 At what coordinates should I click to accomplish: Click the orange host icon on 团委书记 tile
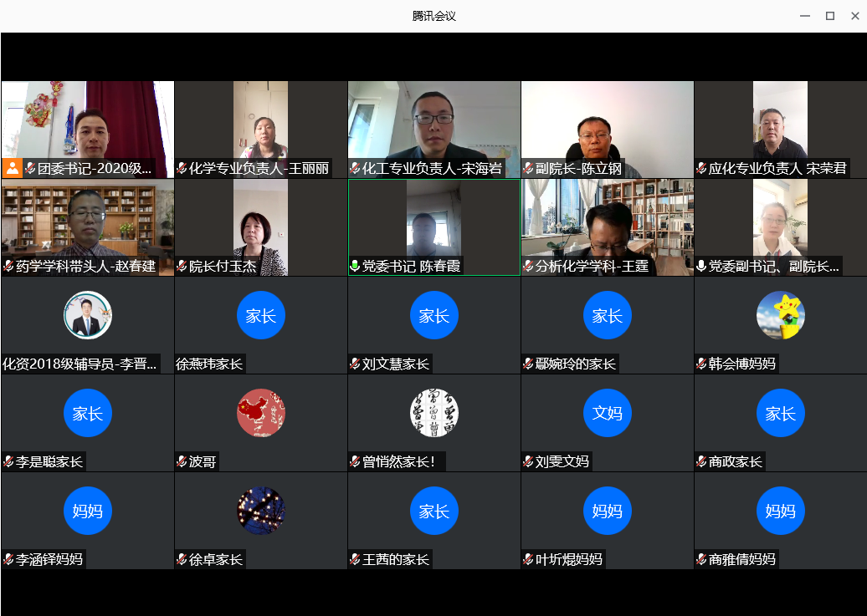tap(13, 168)
